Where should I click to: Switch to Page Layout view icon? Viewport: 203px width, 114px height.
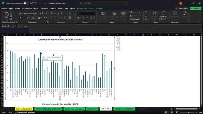point(172,112)
